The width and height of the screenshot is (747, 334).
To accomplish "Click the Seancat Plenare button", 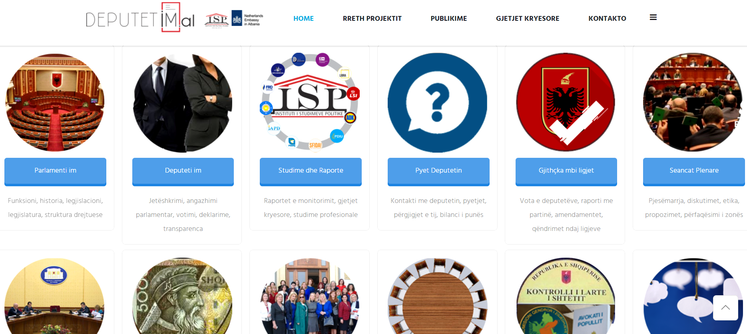I will click(694, 171).
